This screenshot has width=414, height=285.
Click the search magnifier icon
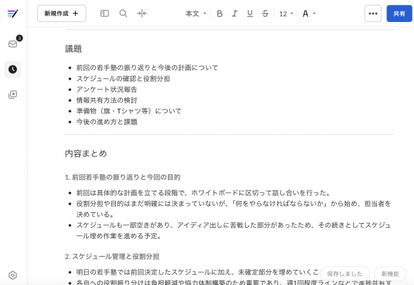click(123, 13)
